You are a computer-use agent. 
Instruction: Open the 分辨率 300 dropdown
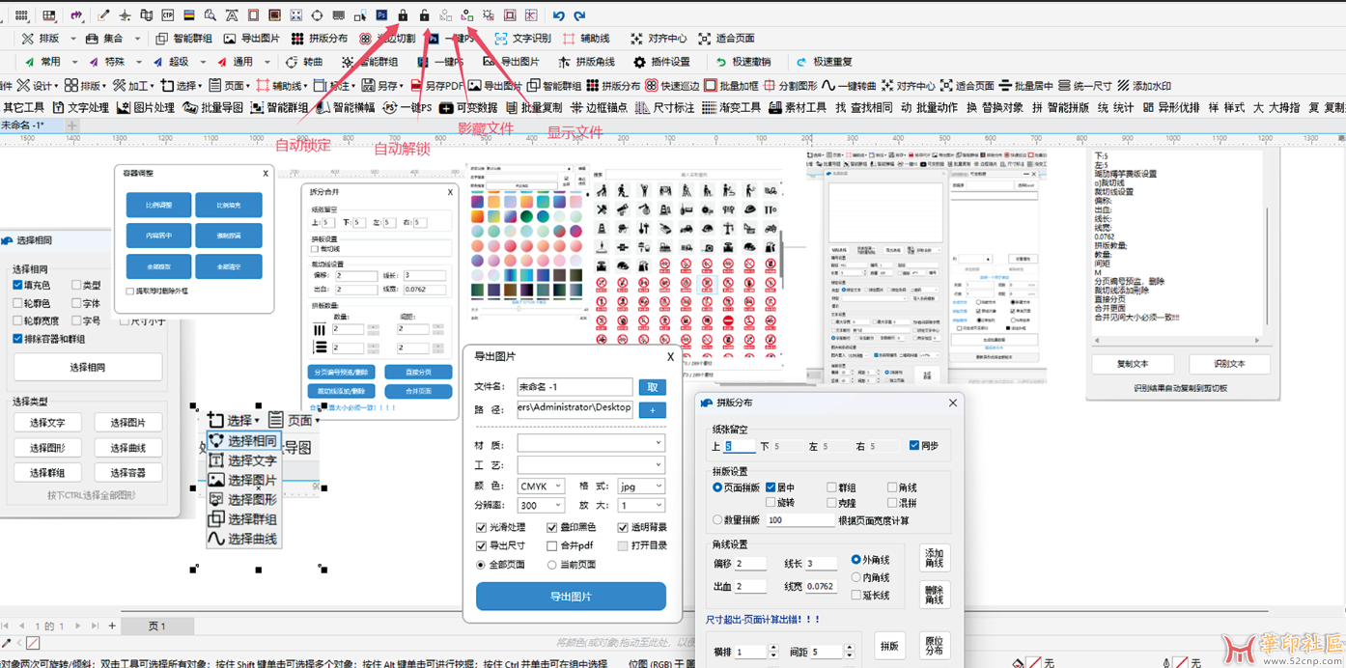pos(541,505)
